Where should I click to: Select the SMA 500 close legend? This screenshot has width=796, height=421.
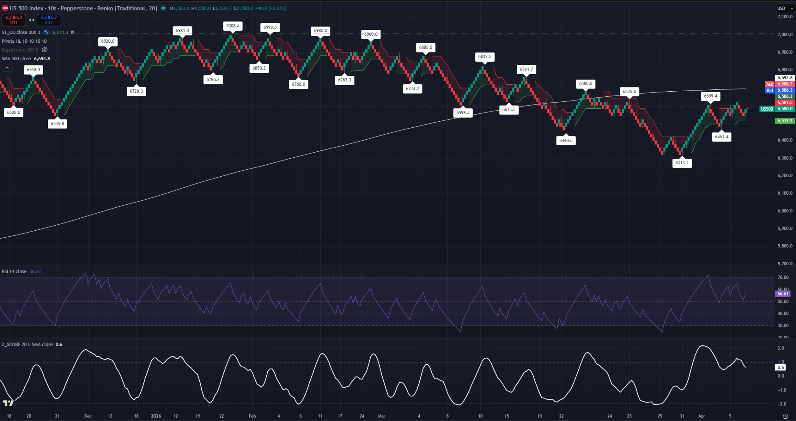(x=16, y=59)
